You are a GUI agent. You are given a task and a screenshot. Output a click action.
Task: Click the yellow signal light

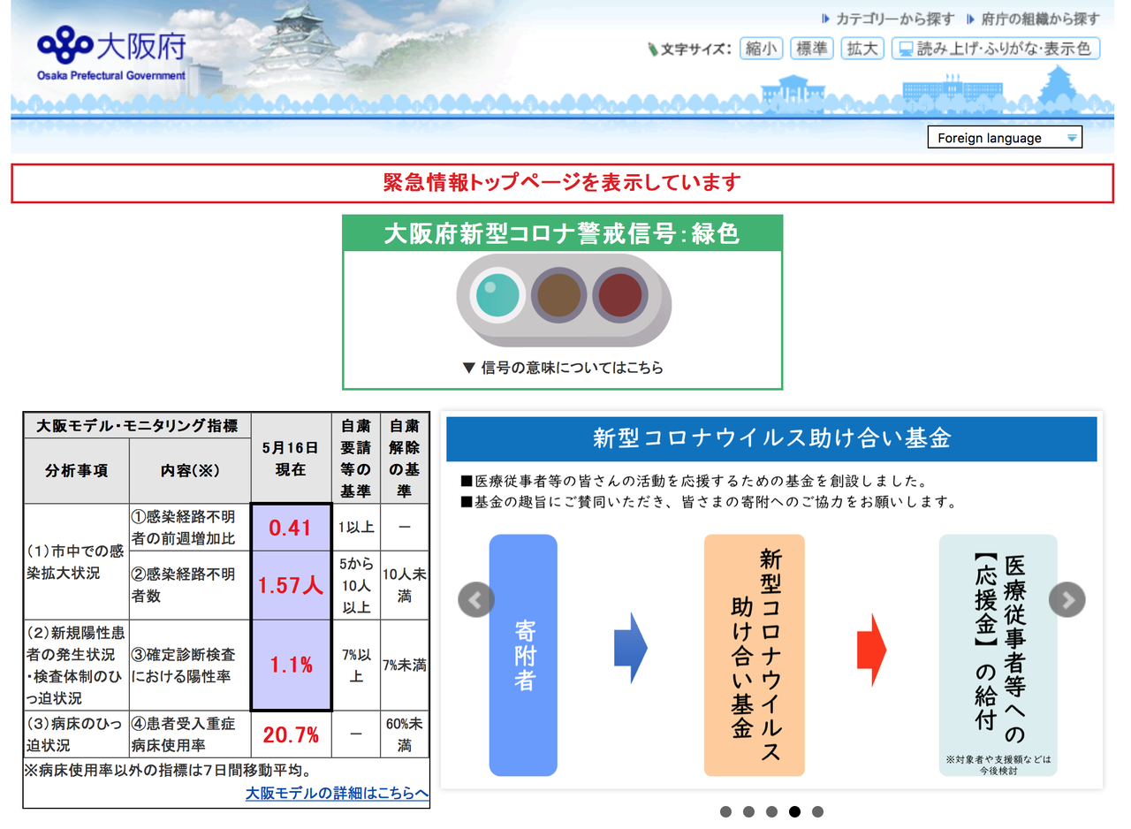pyautogui.click(x=560, y=293)
